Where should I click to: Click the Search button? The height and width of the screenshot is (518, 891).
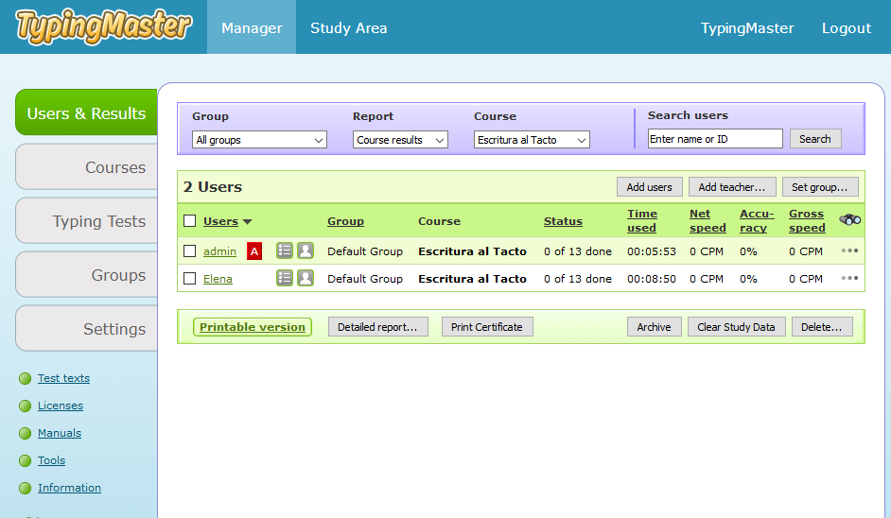[814, 139]
